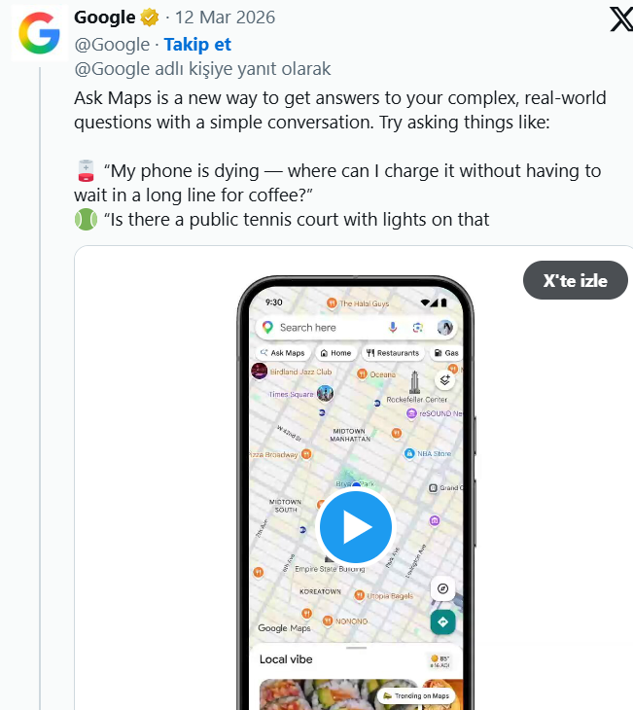Open the map layers icon
This screenshot has width=633, height=710.
point(445,380)
